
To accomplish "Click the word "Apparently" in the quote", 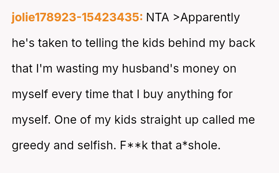I will tap(210, 17).
